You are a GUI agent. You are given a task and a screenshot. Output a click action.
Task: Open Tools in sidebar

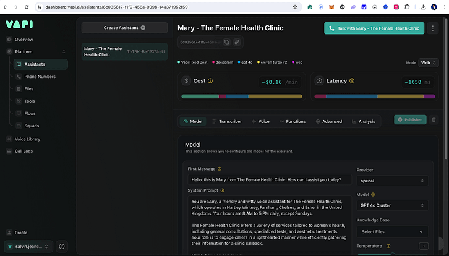point(29,101)
